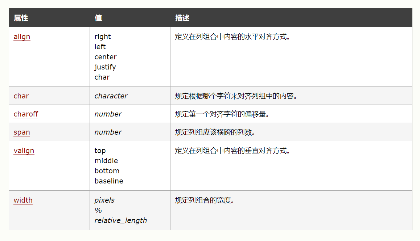Visit the valign attribute link
Screen dimensions: 420x241
click(24, 151)
